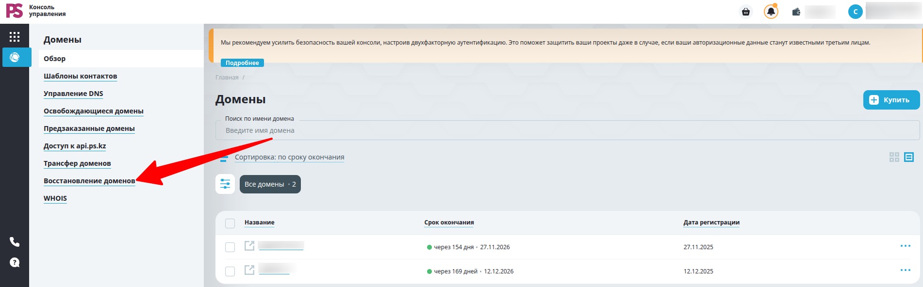Open three-dot menu for 12.12.2025 domain
923x287 pixels.
[906, 270]
